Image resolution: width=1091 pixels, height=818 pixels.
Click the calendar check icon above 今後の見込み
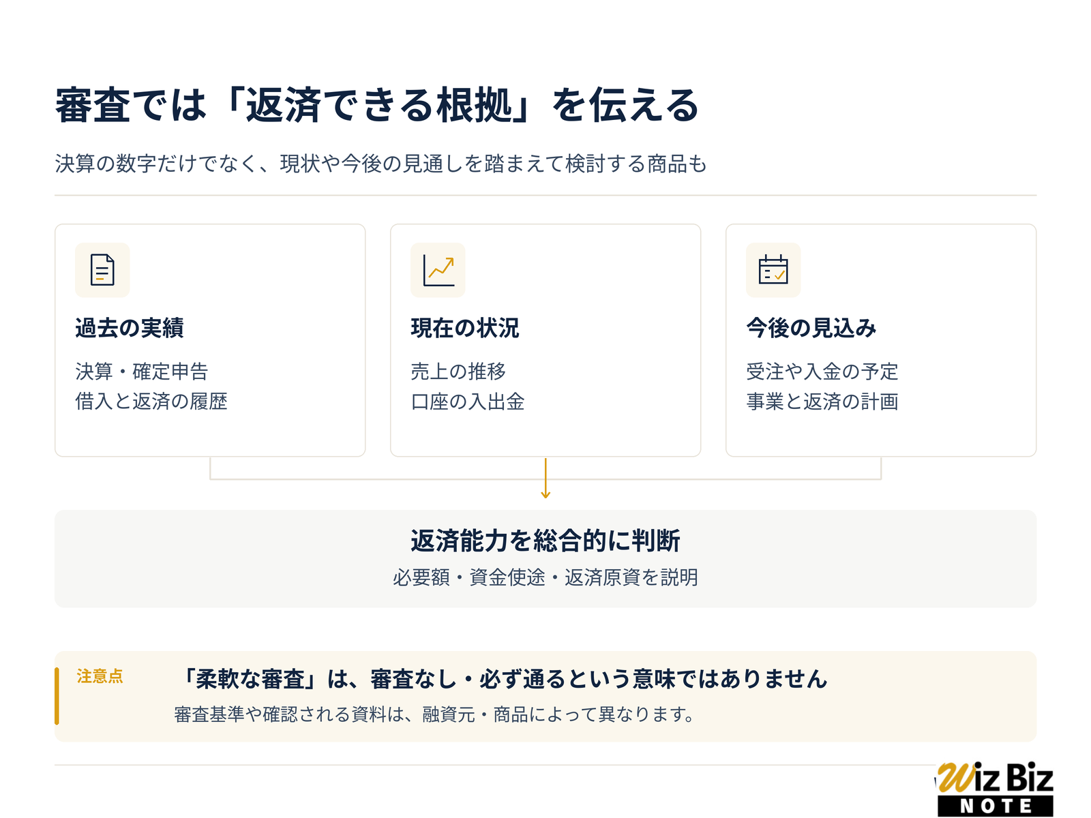click(773, 270)
